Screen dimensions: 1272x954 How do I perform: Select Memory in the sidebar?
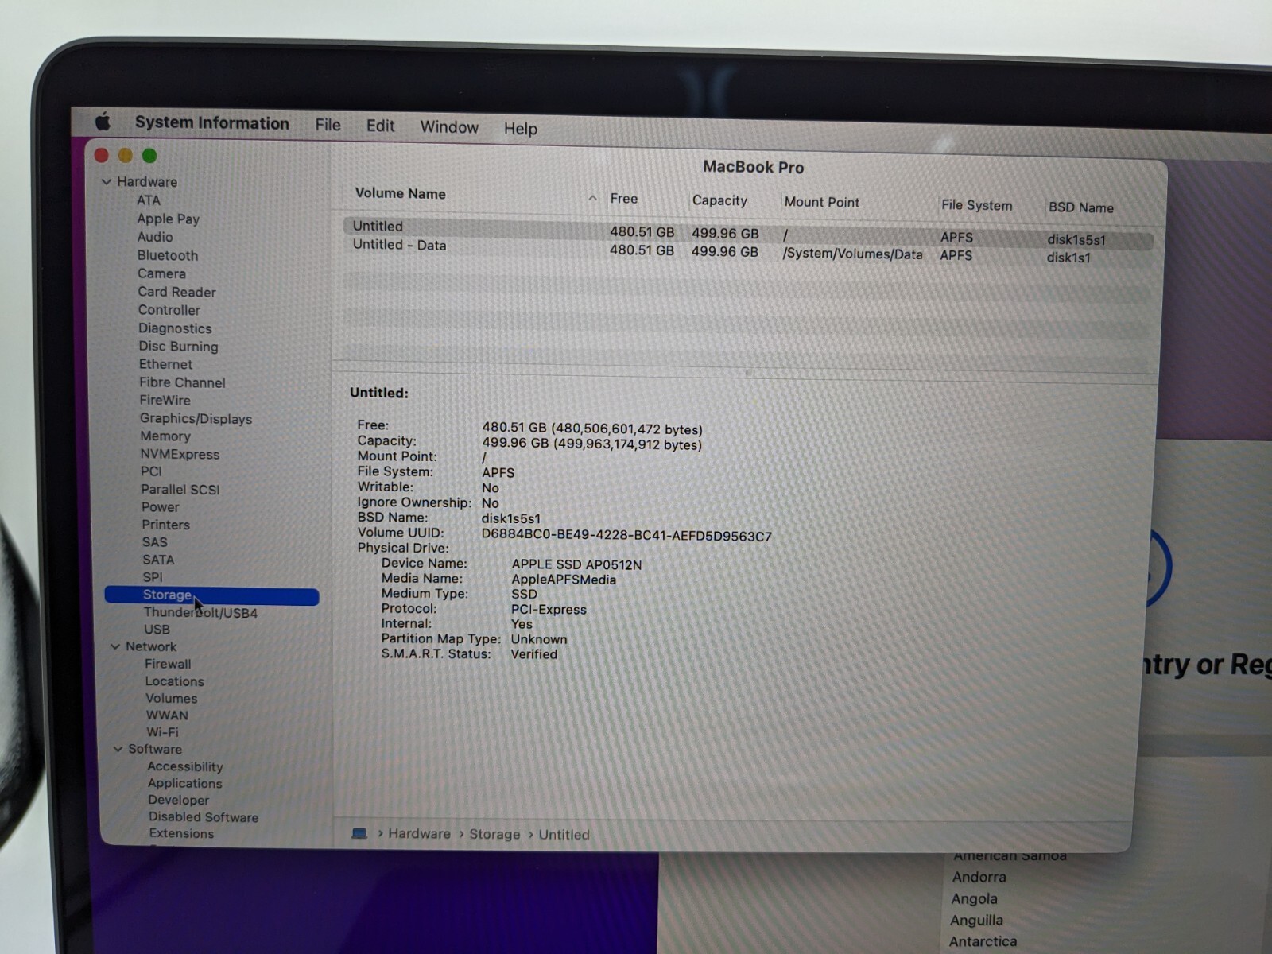[165, 436]
